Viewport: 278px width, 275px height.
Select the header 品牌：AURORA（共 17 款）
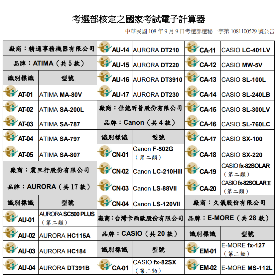tap(50, 187)
